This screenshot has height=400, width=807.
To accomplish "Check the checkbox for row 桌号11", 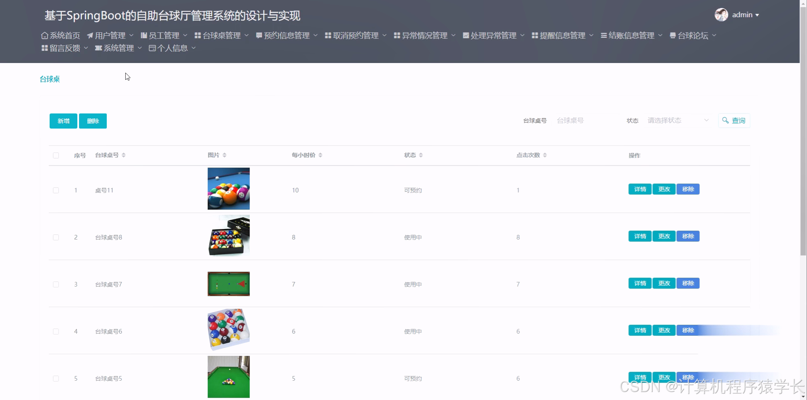I will (x=56, y=190).
